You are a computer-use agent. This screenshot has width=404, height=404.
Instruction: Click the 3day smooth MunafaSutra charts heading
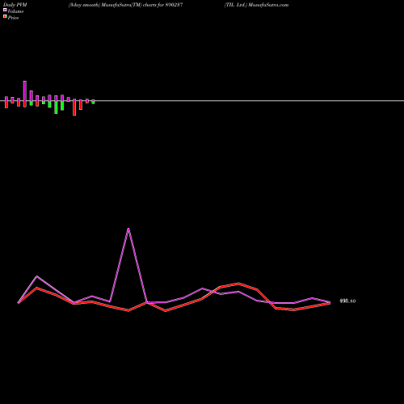(126, 5)
